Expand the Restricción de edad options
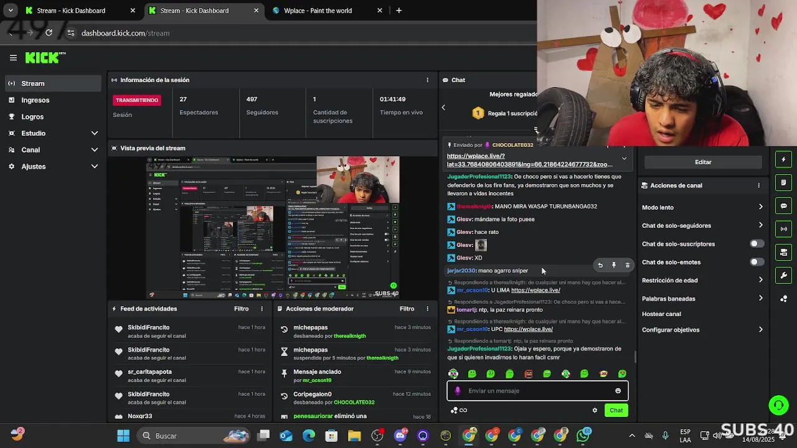 [702, 280]
